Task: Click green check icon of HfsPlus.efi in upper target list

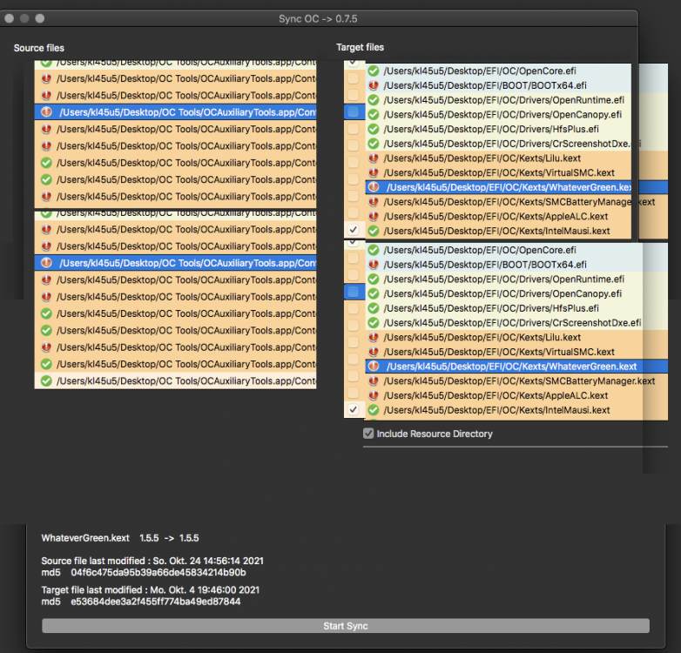Action: tap(374, 129)
